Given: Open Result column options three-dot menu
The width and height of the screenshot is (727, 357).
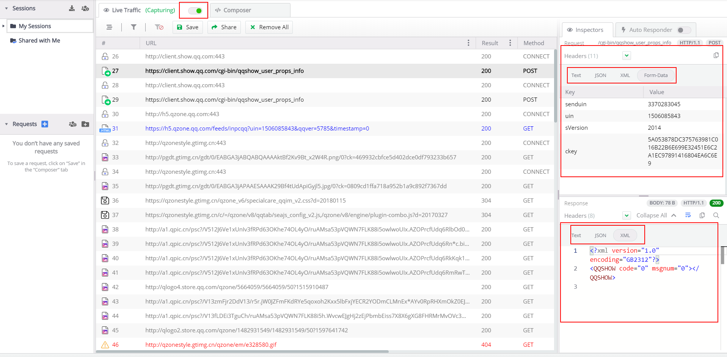Looking at the screenshot, I should coord(510,43).
